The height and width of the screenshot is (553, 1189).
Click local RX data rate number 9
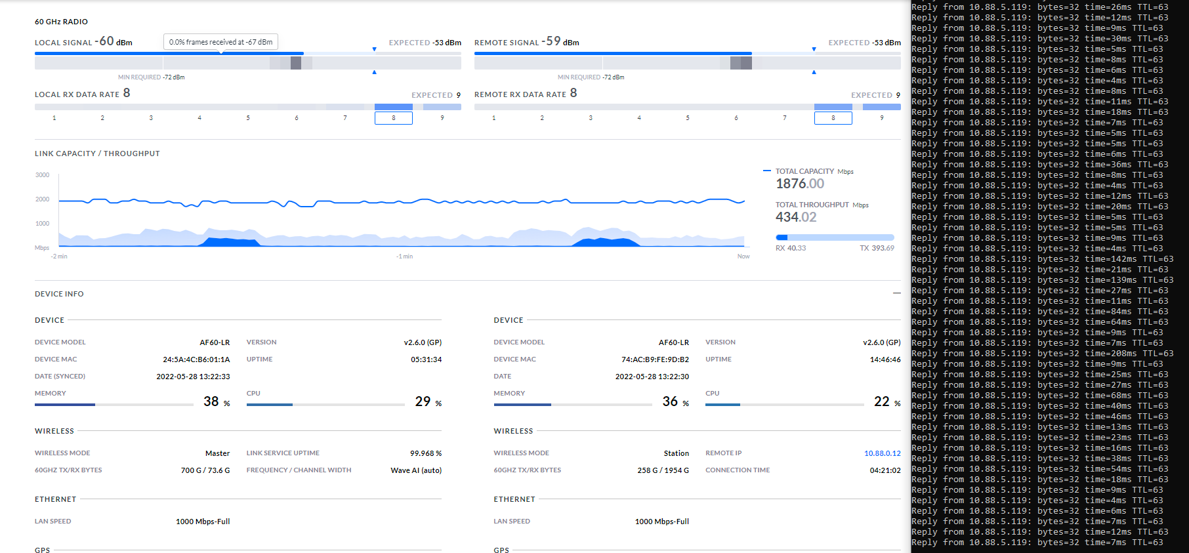pos(442,118)
